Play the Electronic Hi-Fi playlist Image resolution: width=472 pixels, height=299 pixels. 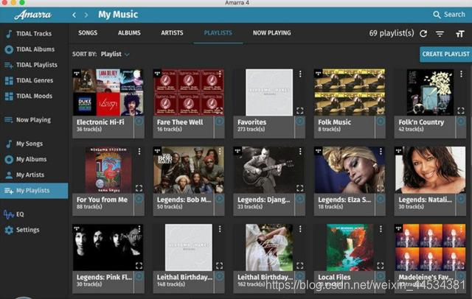tap(139, 122)
